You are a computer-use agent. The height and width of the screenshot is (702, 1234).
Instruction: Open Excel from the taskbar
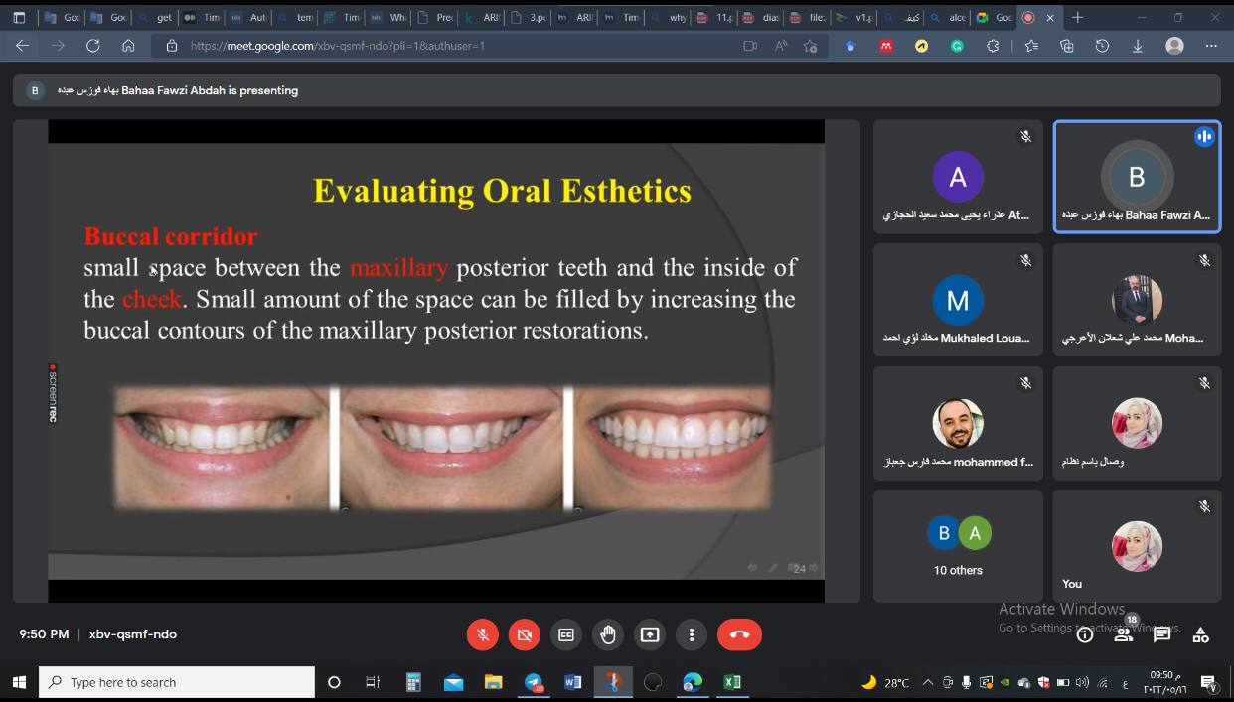tap(733, 682)
